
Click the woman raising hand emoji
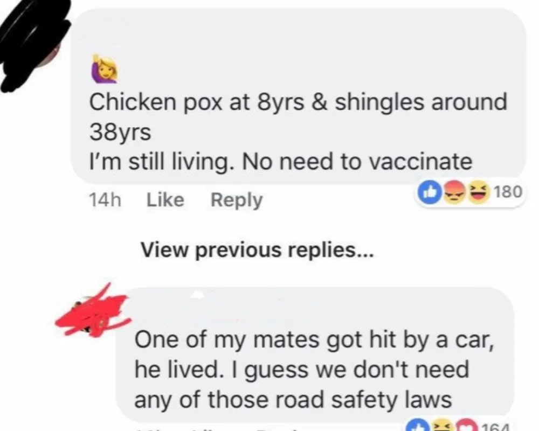click(104, 69)
